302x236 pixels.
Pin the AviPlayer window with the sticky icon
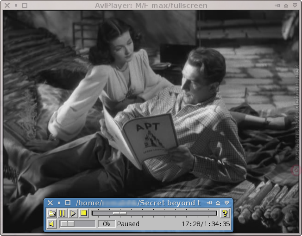(x=277, y=6)
